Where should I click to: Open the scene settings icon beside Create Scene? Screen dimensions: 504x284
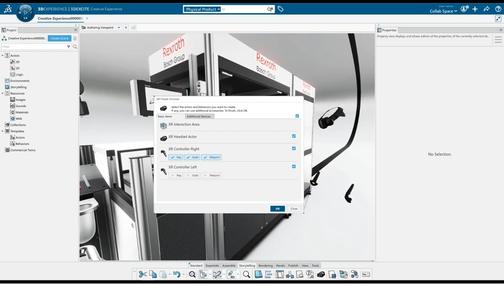(75, 38)
